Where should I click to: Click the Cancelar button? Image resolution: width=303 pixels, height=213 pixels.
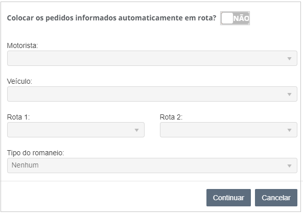(x=276, y=198)
